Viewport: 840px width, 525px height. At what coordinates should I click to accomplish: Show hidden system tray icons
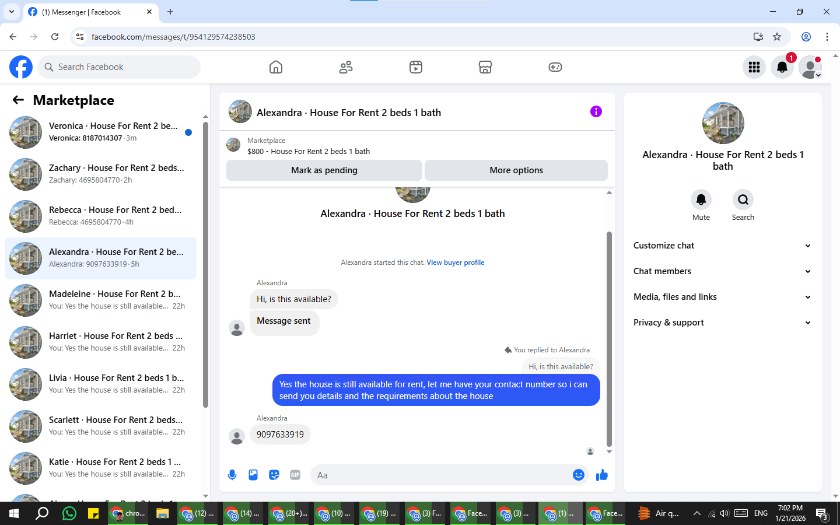click(696, 513)
